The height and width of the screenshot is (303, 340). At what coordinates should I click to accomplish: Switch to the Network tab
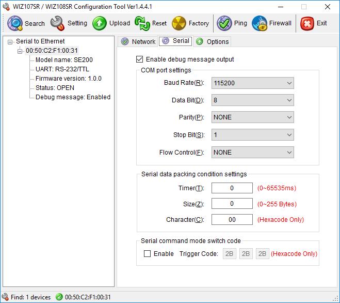[x=138, y=41]
